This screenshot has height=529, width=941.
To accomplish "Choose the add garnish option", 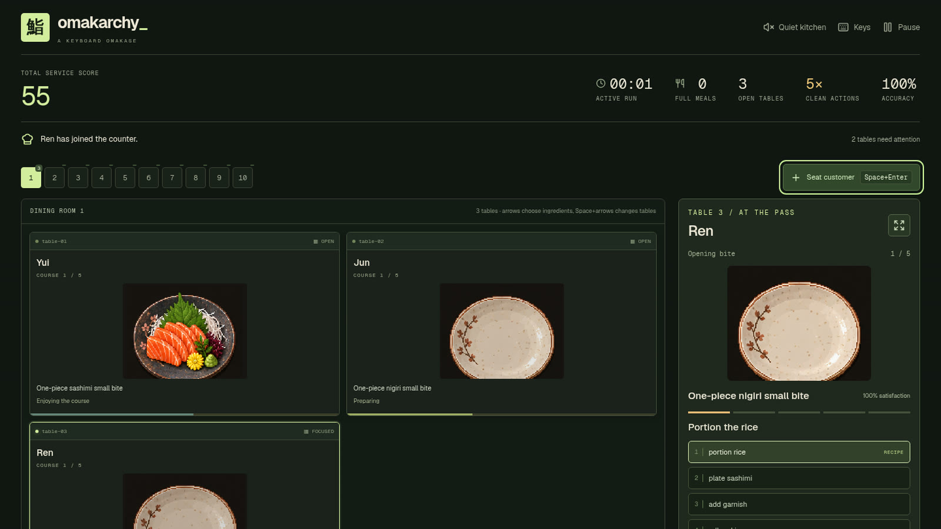I will (x=799, y=504).
